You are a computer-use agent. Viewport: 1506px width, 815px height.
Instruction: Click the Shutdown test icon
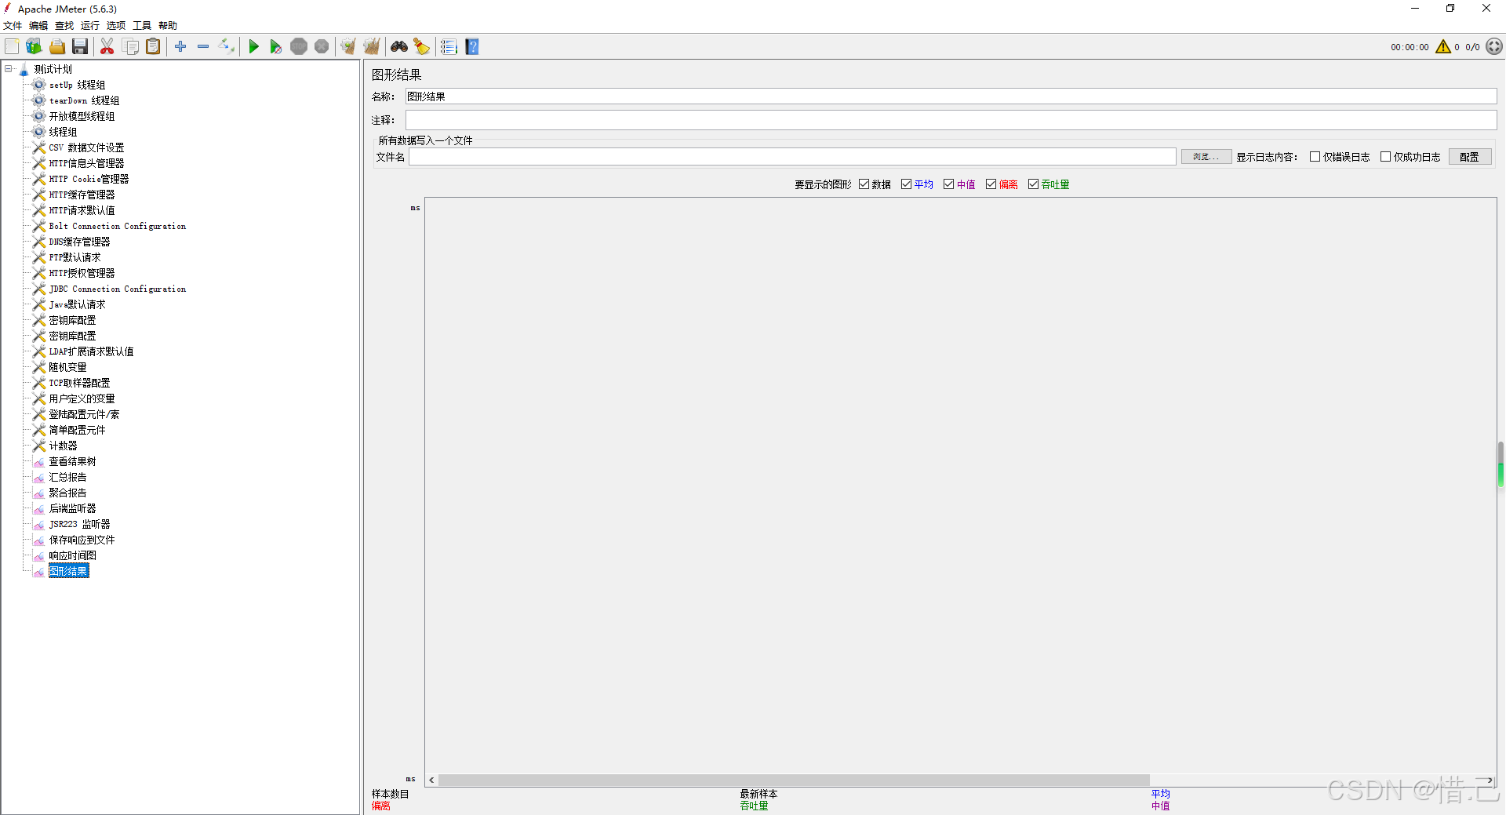point(322,47)
